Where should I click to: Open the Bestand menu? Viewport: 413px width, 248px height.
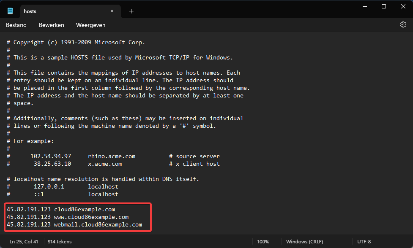(16, 25)
